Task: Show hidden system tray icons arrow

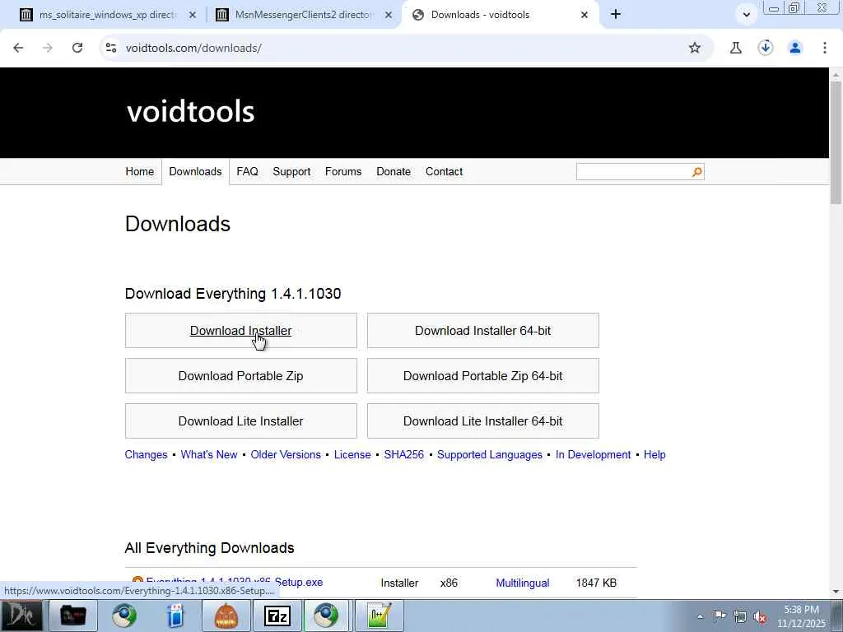Action: pyautogui.click(x=700, y=616)
